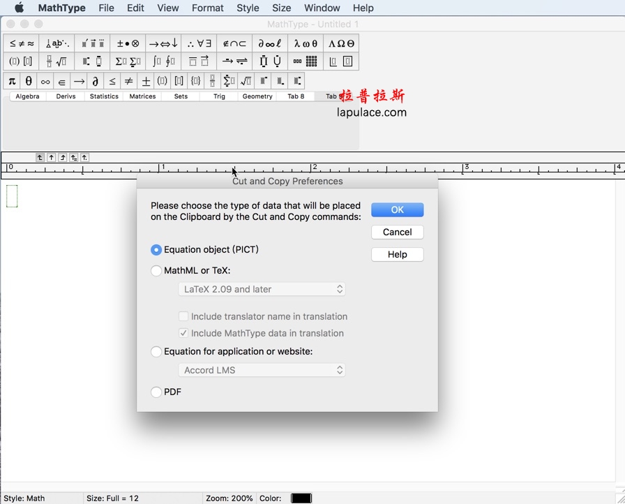Open the relational symbols palette (≤ ≠ ≈)
The image size is (625, 504).
point(22,43)
